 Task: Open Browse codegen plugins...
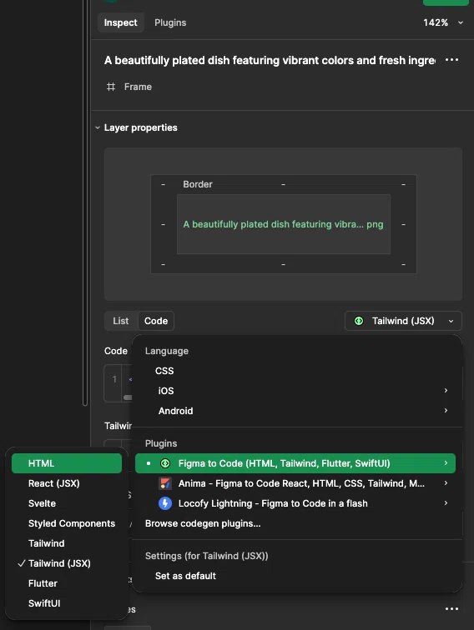click(203, 523)
